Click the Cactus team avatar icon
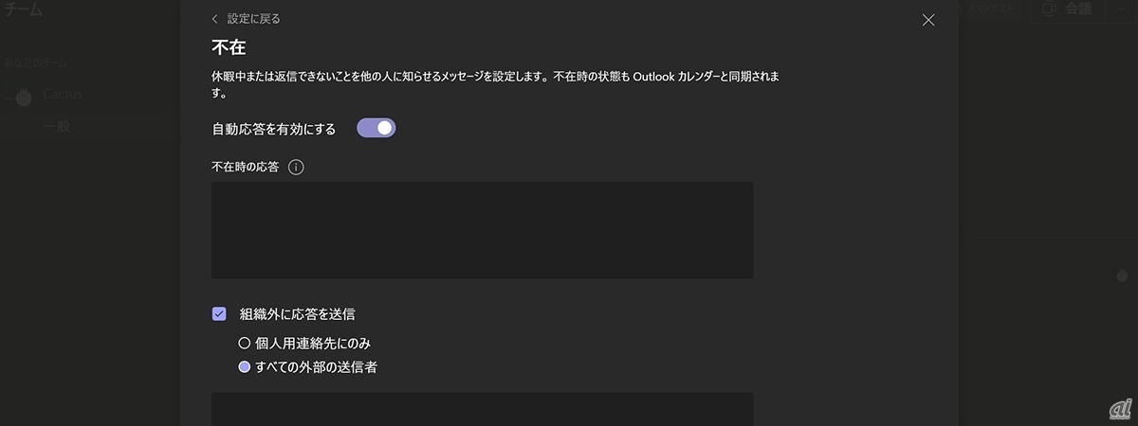Viewport: 1138px width, 426px height. tap(23, 96)
